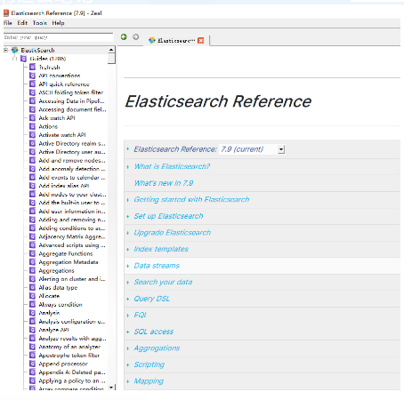Click the icon beside Aggregation Metadata

coord(32,262)
